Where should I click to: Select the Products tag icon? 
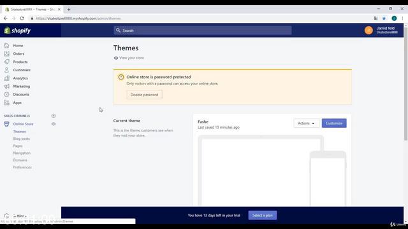coord(7,62)
